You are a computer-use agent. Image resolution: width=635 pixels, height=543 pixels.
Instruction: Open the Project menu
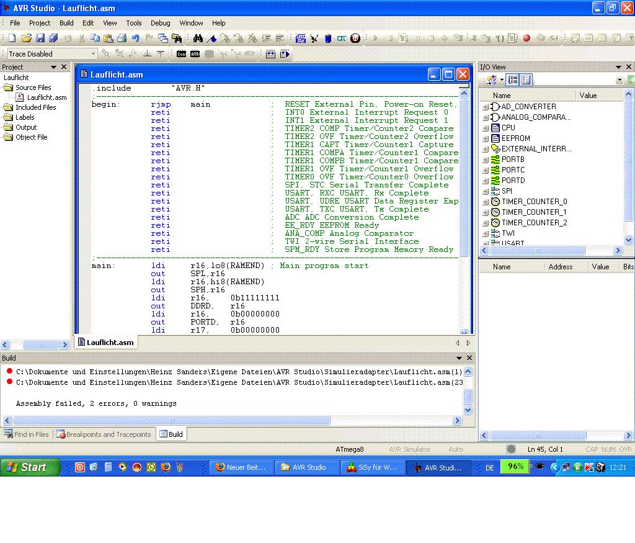[40, 23]
